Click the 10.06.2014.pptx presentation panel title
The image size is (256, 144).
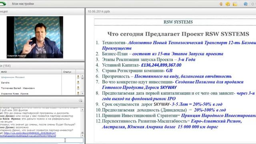[x=99, y=12]
